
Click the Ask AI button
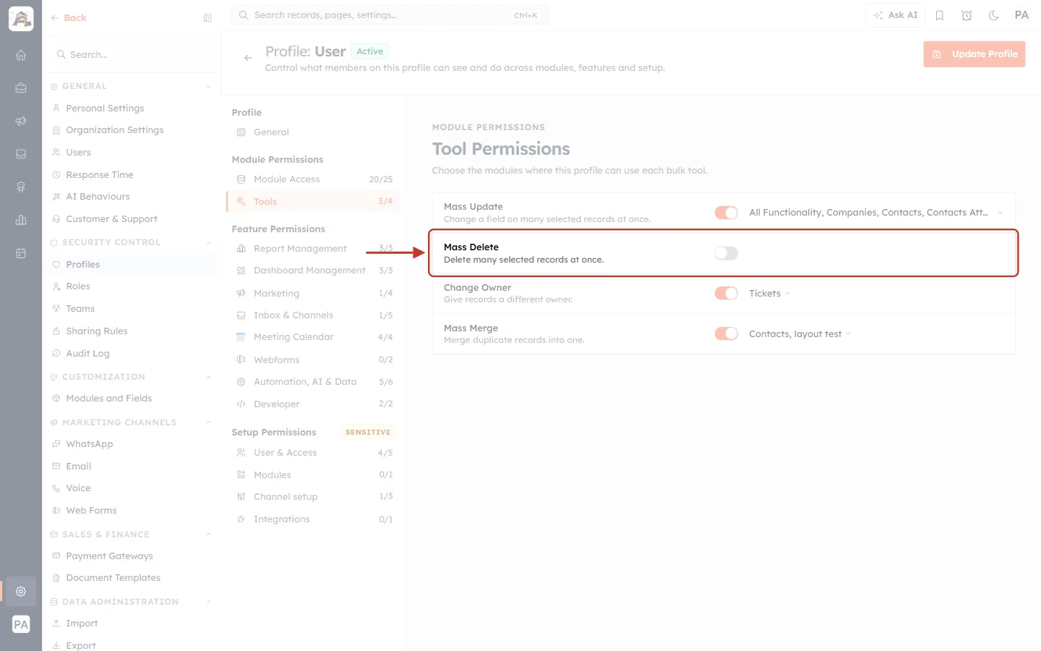[895, 15]
